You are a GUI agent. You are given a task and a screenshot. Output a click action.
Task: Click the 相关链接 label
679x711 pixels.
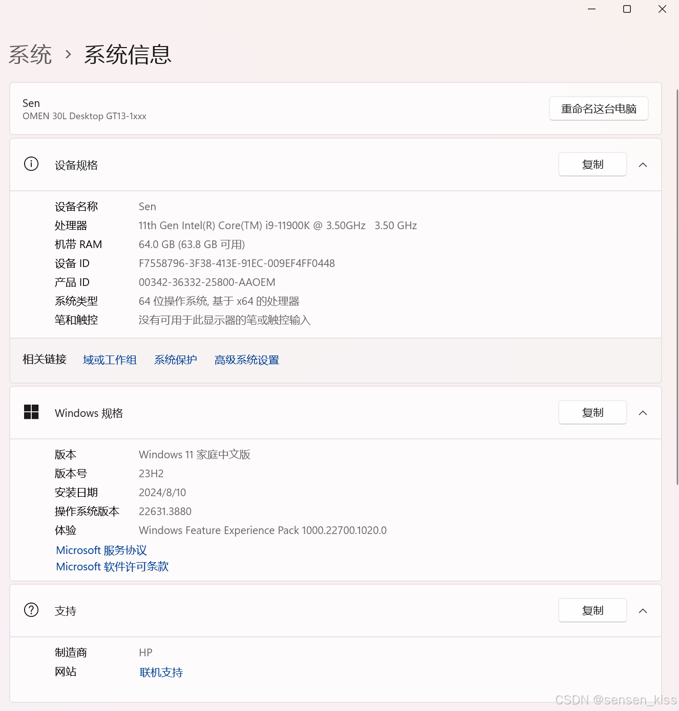click(x=45, y=360)
